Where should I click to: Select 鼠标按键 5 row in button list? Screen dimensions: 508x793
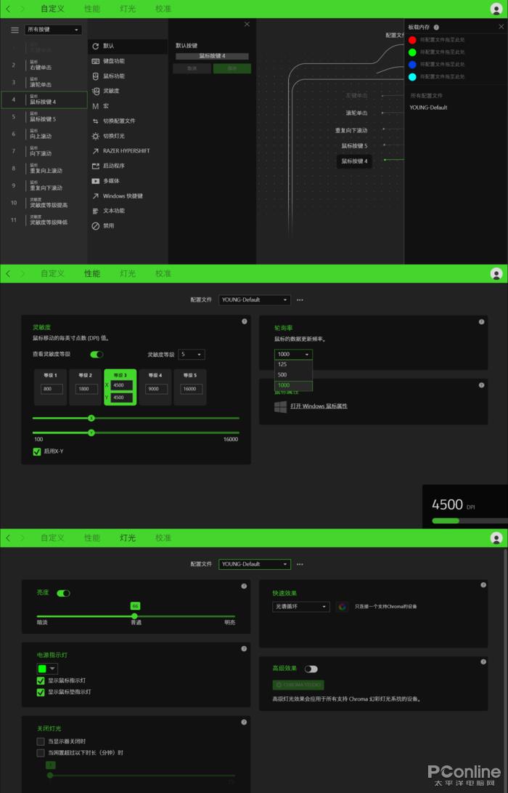(44, 117)
